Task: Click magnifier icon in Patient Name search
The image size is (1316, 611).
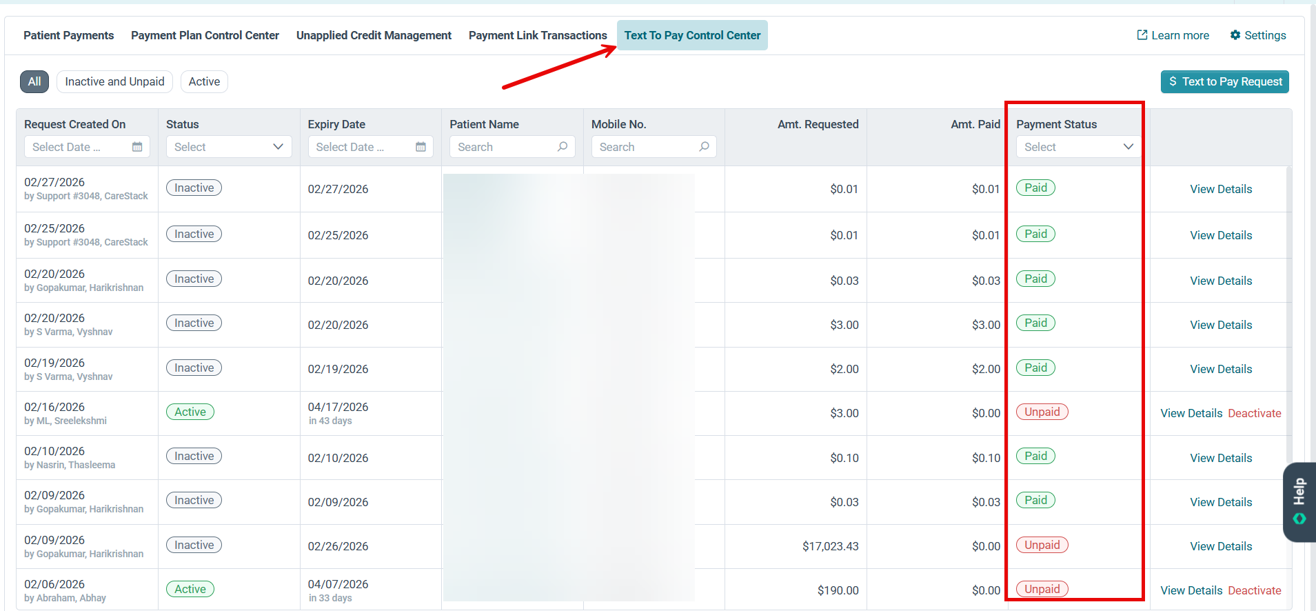Action: 563,147
